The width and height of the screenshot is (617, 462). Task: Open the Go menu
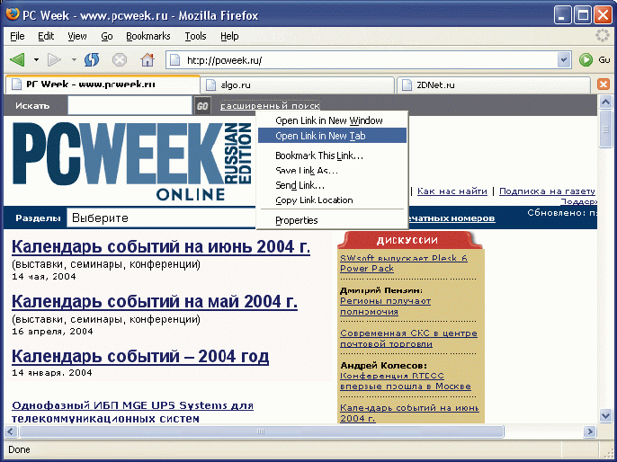click(x=107, y=36)
